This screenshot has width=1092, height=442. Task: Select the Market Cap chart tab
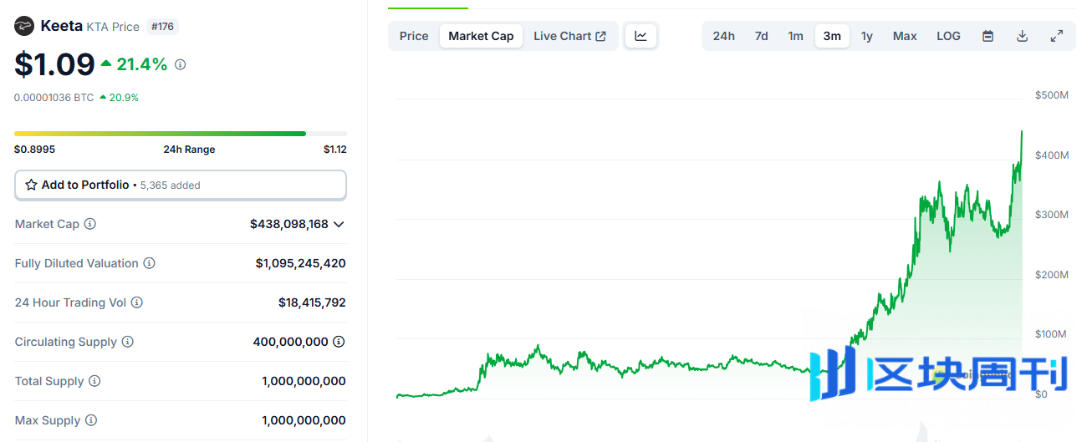482,36
